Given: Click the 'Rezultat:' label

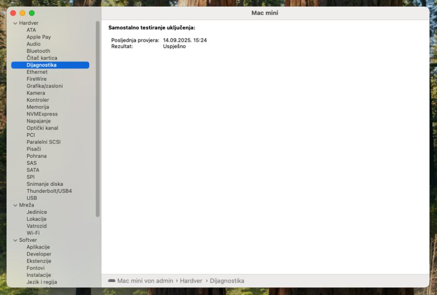Looking at the screenshot, I should click(x=122, y=46).
